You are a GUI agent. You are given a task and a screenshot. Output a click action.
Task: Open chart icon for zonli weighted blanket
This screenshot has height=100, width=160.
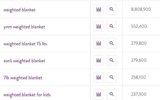(99, 60)
